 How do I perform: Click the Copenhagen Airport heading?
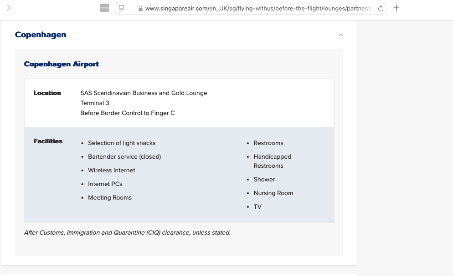point(62,64)
